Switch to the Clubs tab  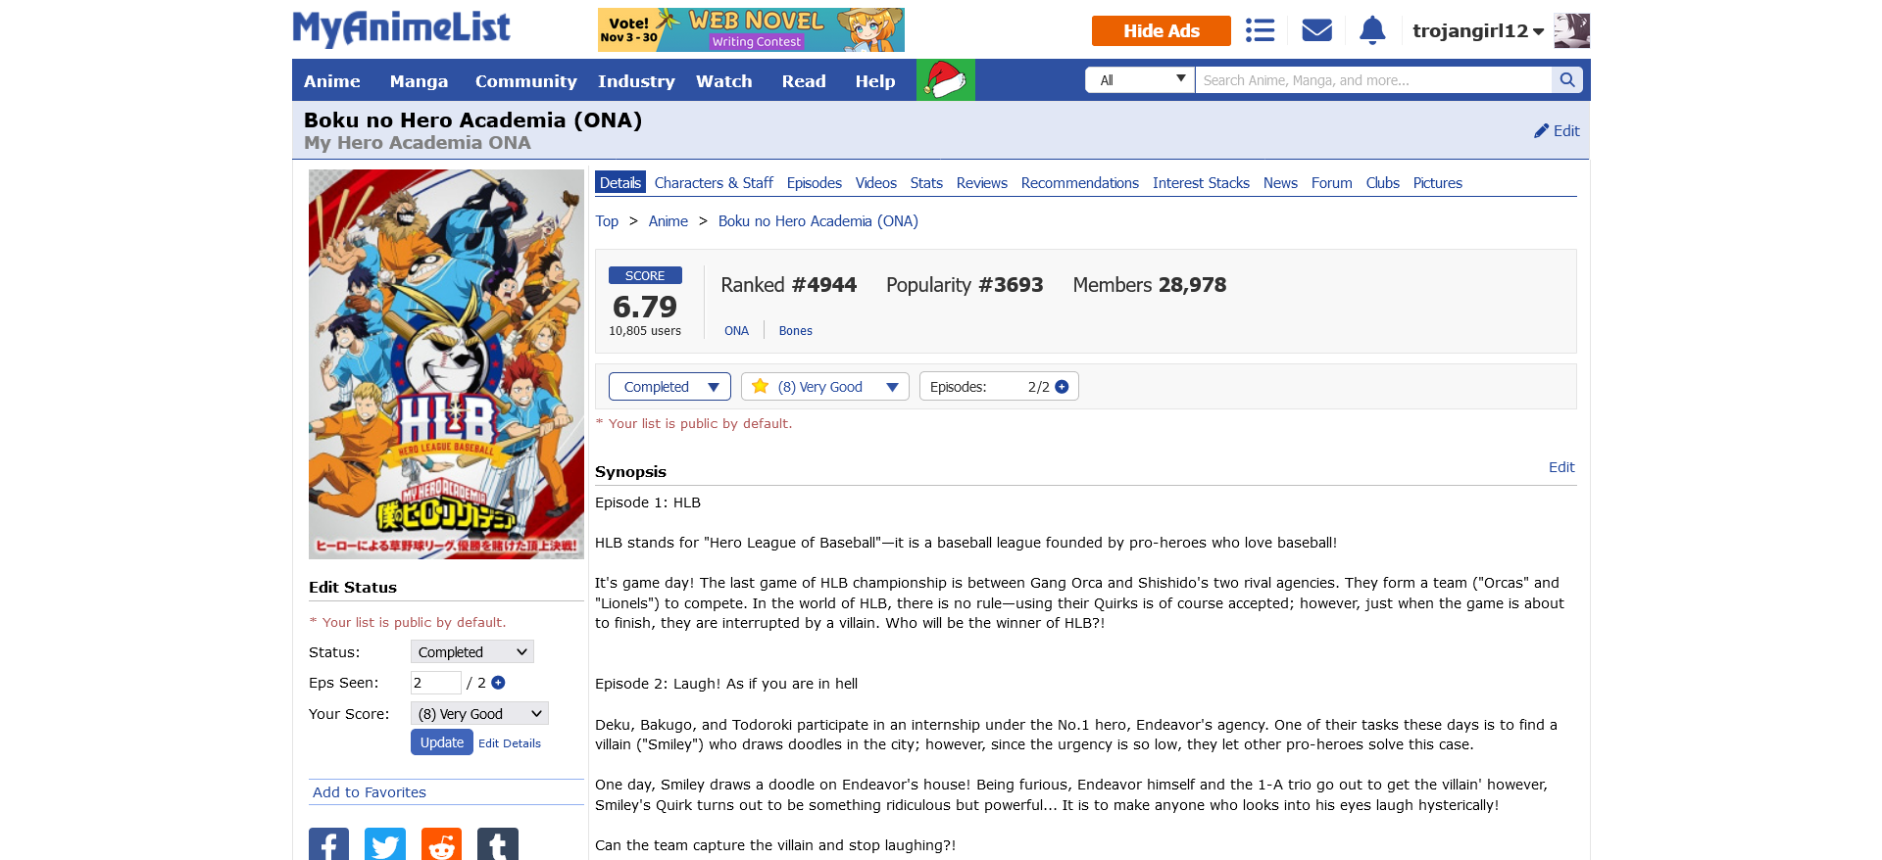tap(1382, 183)
